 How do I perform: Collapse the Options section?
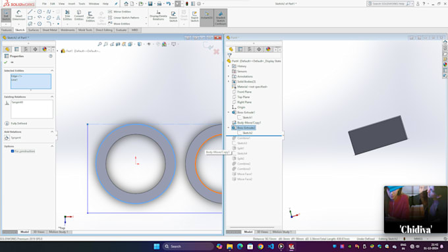point(52,146)
